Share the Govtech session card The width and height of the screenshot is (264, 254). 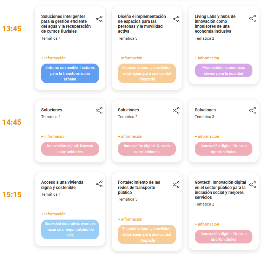252,184
